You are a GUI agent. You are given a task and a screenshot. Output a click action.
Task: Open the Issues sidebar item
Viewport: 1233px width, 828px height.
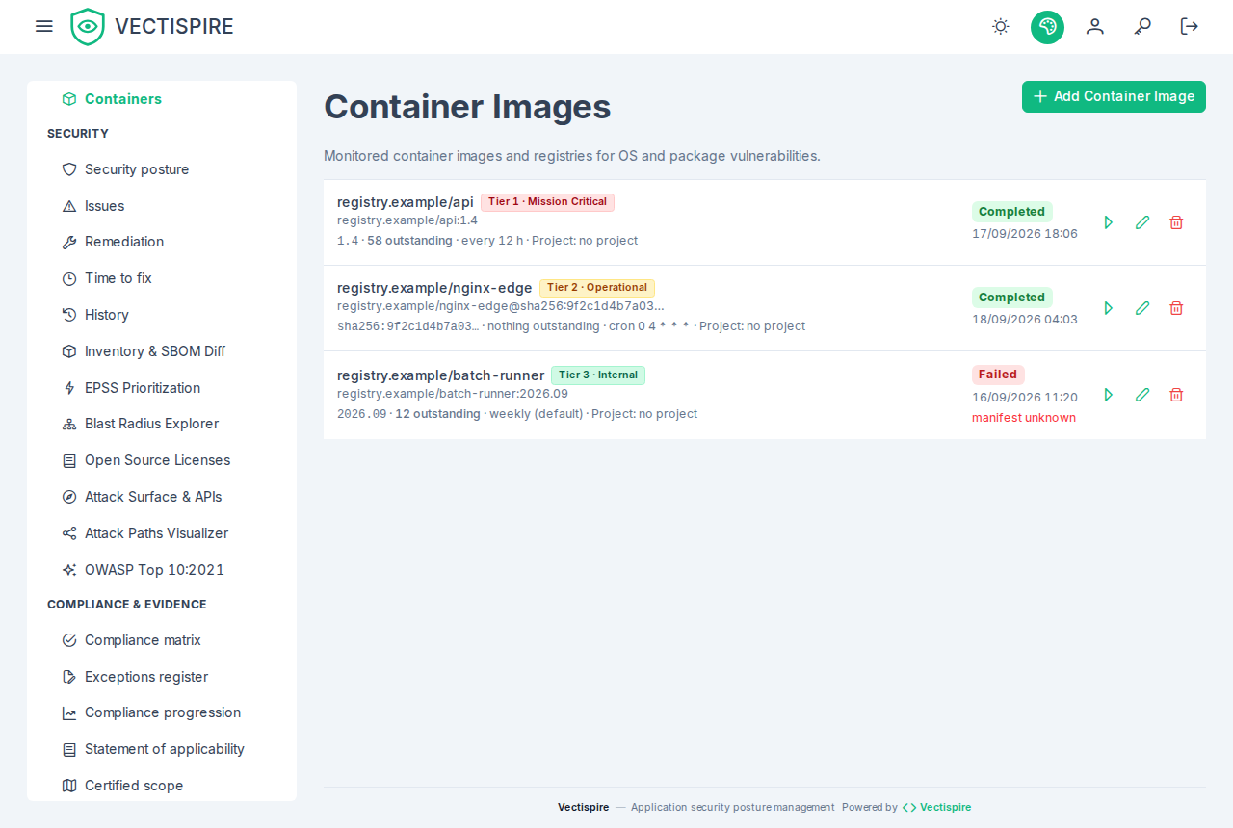(162, 206)
